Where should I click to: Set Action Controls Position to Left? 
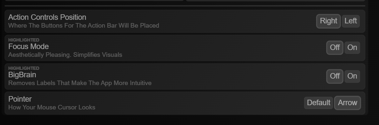[x=350, y=21]
